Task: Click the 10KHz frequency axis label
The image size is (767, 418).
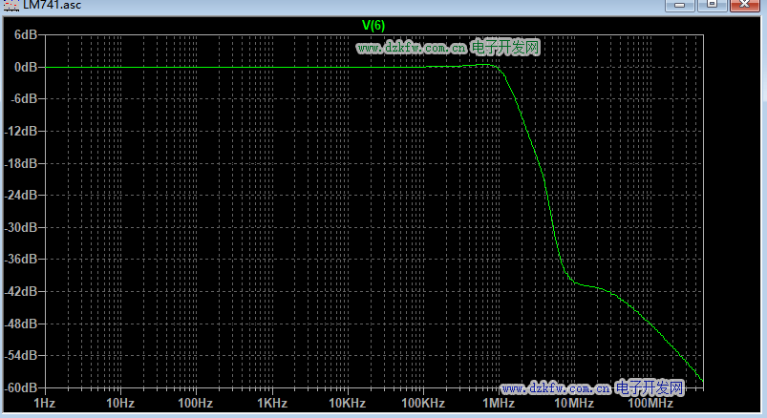Action: pos(348,404)
